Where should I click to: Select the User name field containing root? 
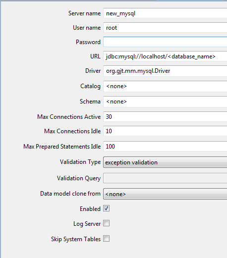click(x=165, y=28)
